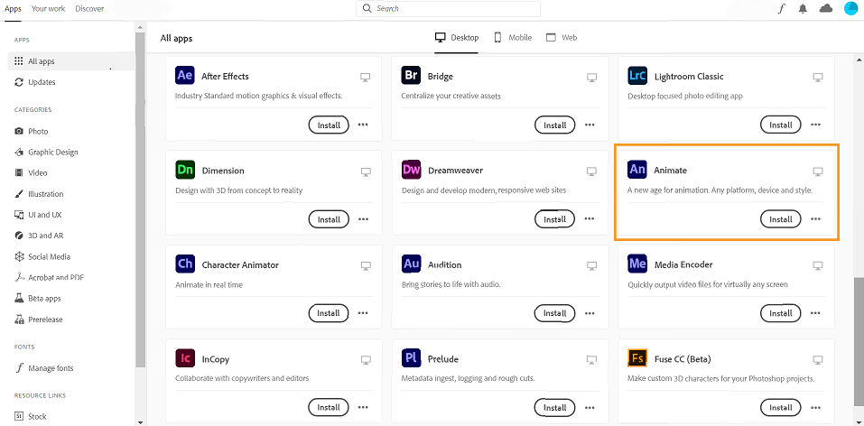The height and width of the screenshot is (426, 864).
Task: Open the Apps top menu
Action: click(x=14, y=9)
